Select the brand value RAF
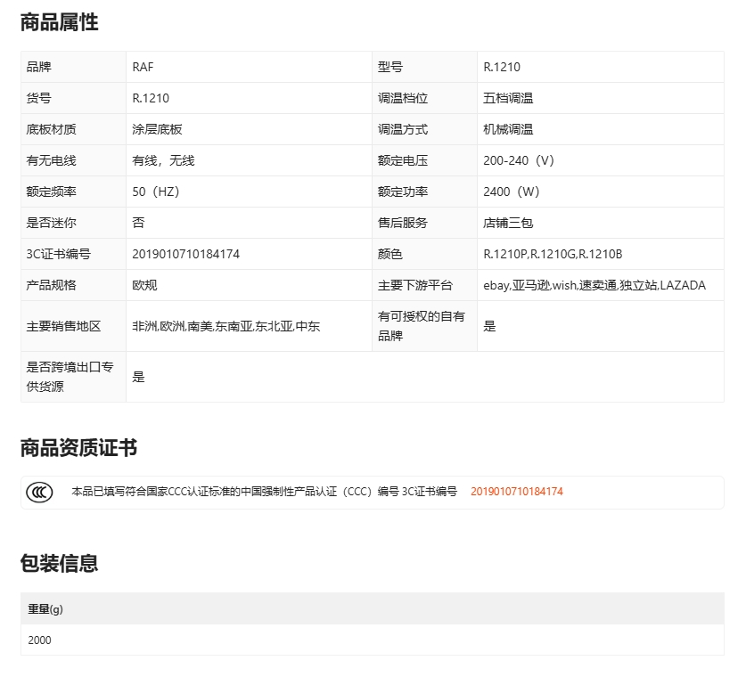746x677 pixels. 143,67
